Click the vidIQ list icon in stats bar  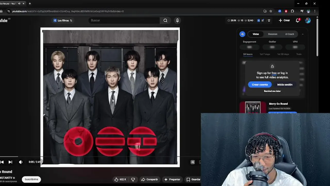(x=263, y=20)
